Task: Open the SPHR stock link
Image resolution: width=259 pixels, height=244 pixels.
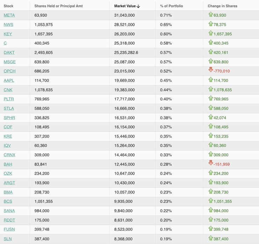Action: point(9,118)
